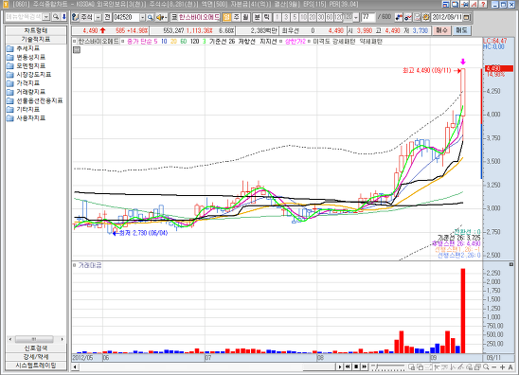
Task: Select the minute (분) period toggle
Action: [258, 17]
